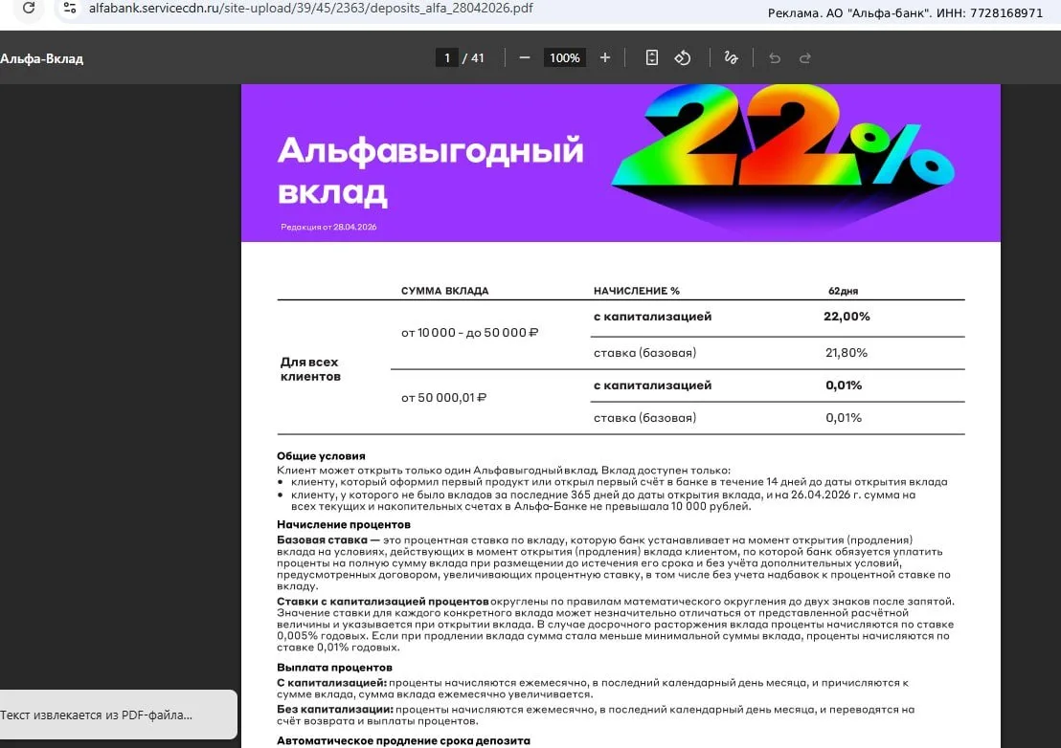
Task: Click Текст извлекается из PDF-файла notification
Action: (117, 715)
